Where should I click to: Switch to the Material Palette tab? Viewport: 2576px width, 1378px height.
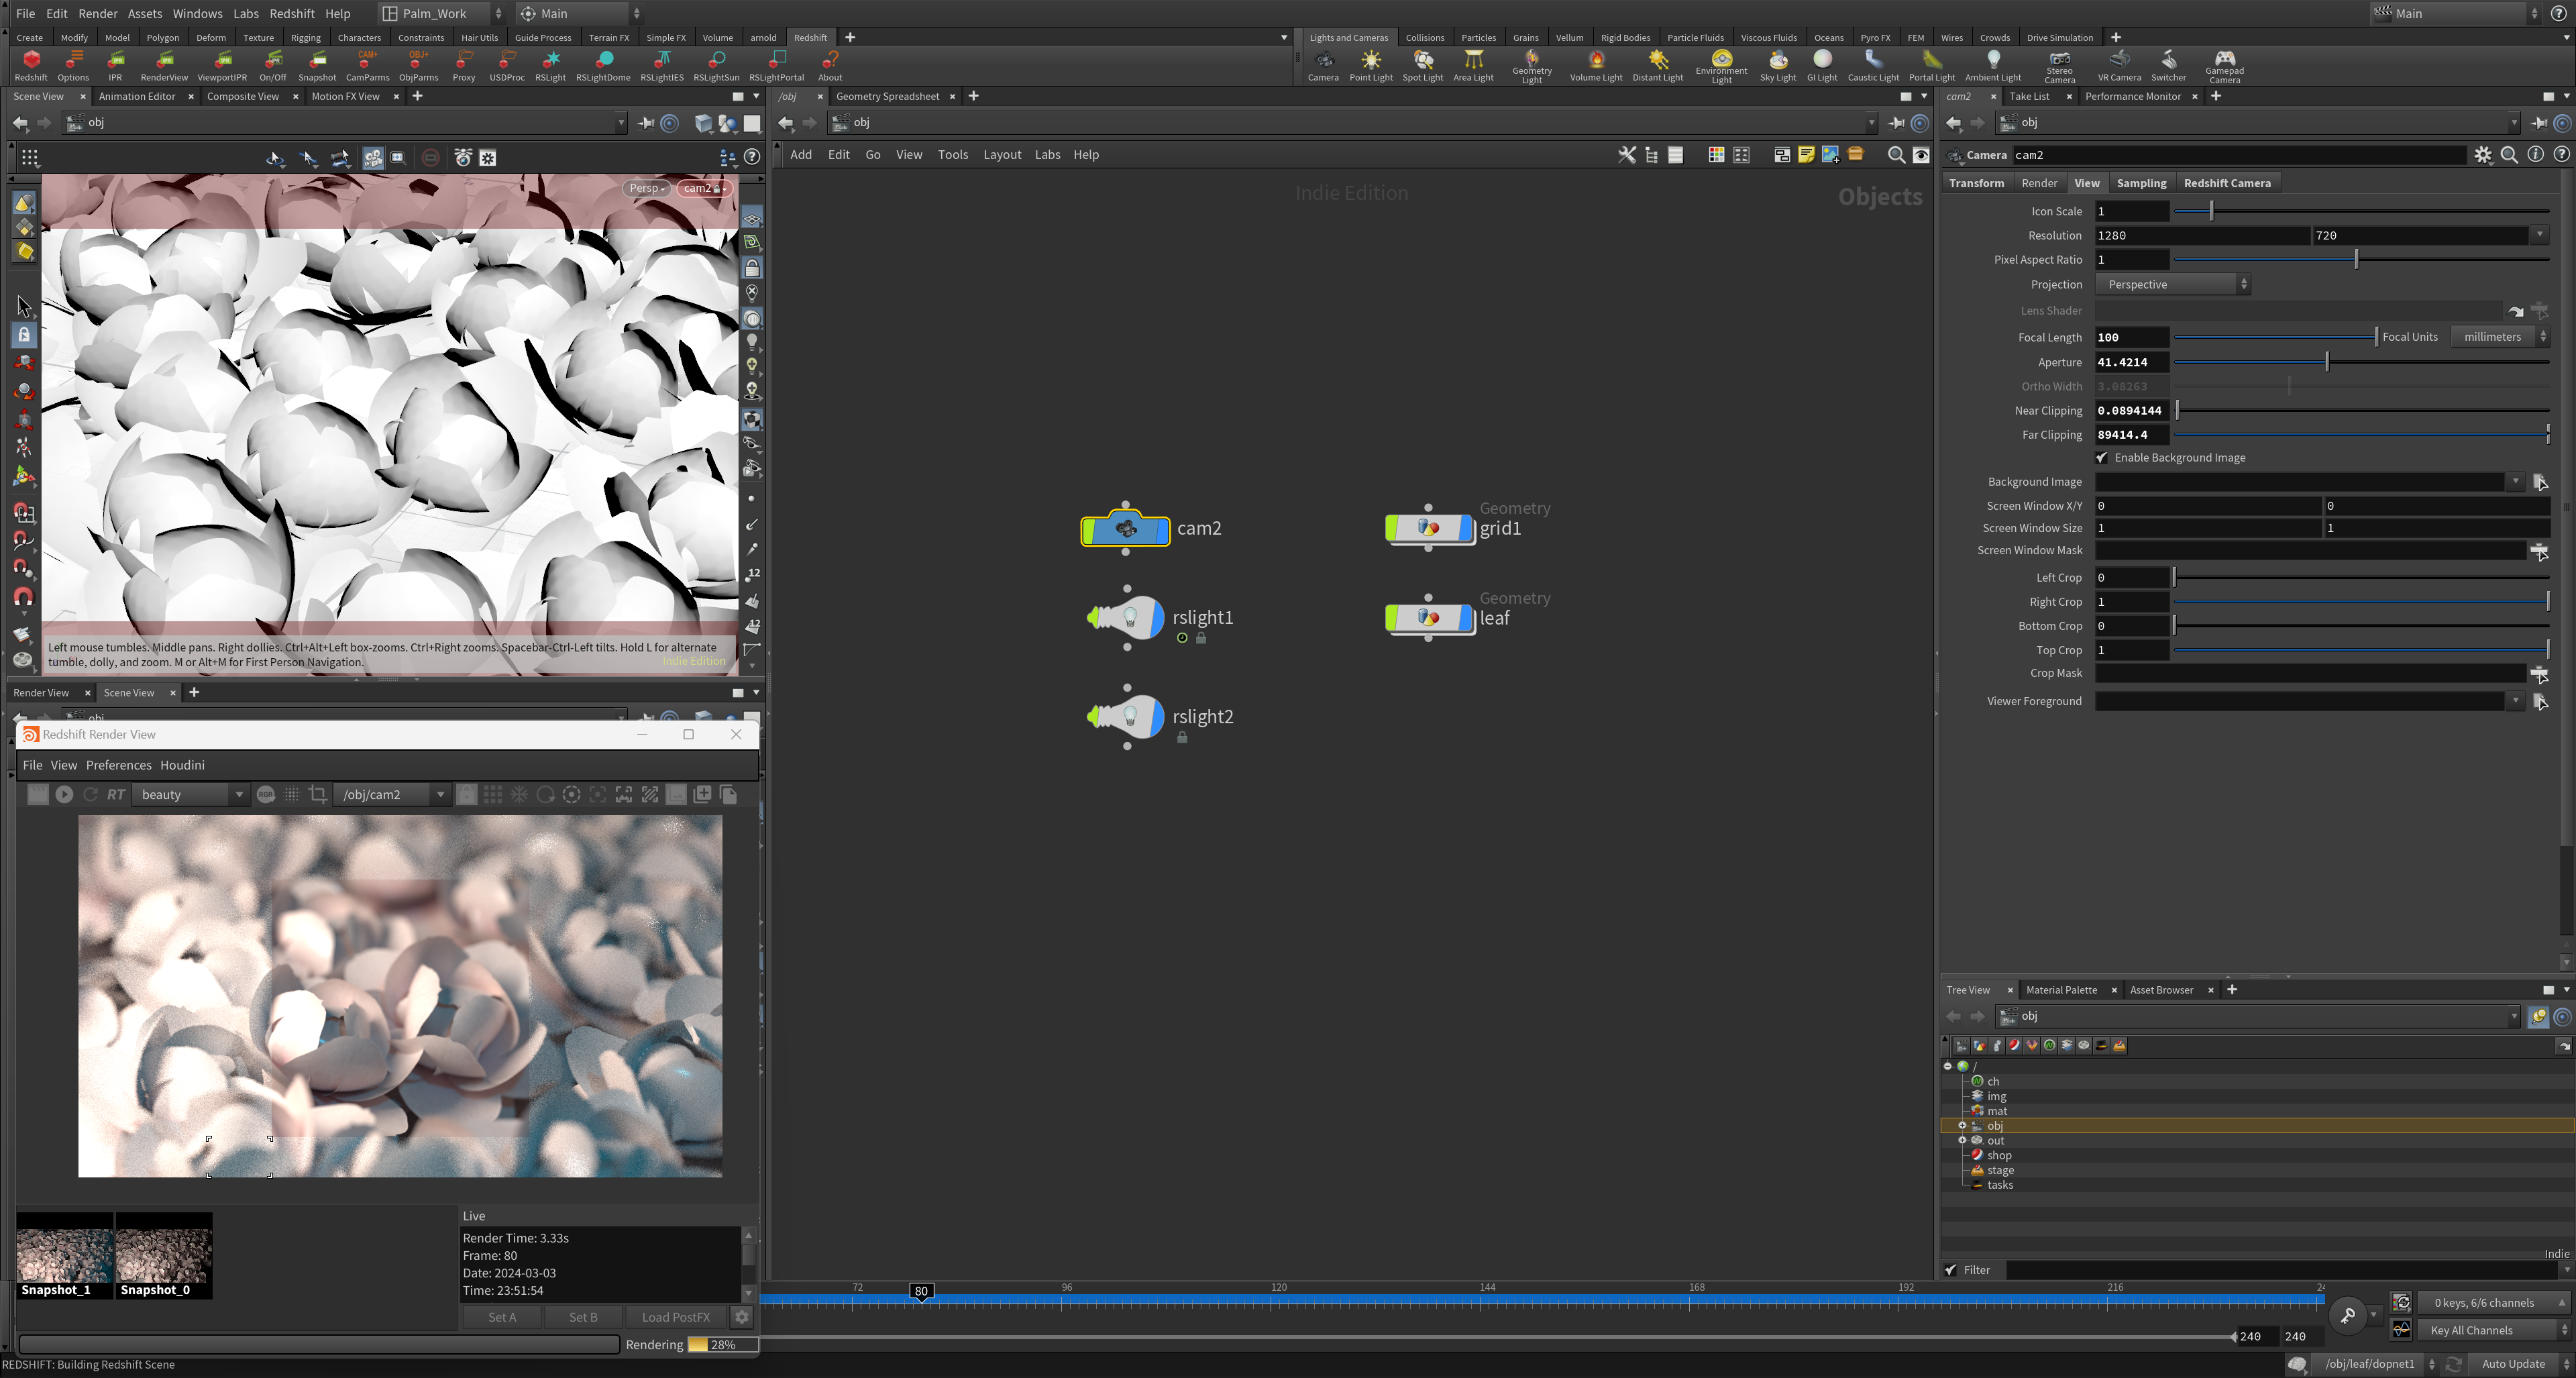[x=2061, y=990]
